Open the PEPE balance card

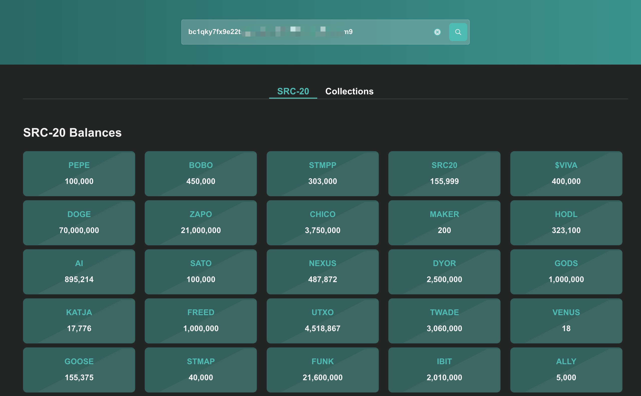tap(79, 173)
